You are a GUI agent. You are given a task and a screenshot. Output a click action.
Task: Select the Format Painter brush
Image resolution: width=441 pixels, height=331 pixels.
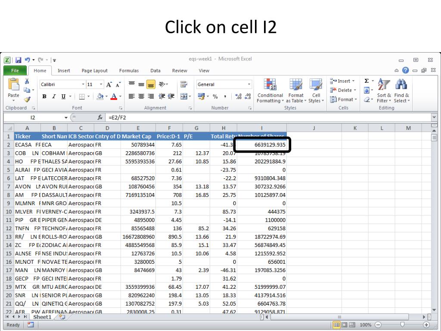tap(27, 100)
